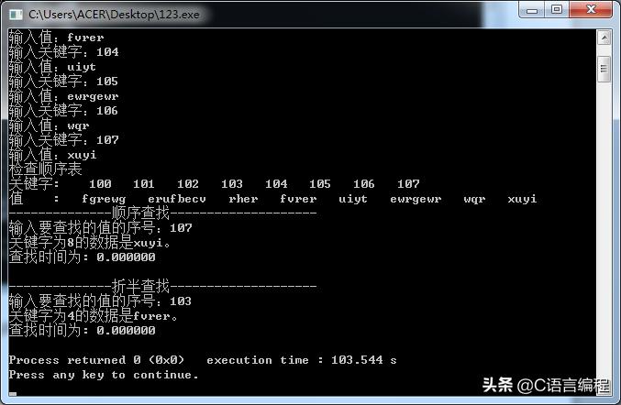
Task: Click the text Process returned 0 (0x0)
Action: click(x=96, y=360)
